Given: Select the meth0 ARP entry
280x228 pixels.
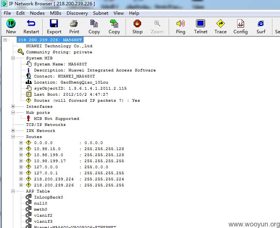Looking at the screenshot, I should point(40,209).
